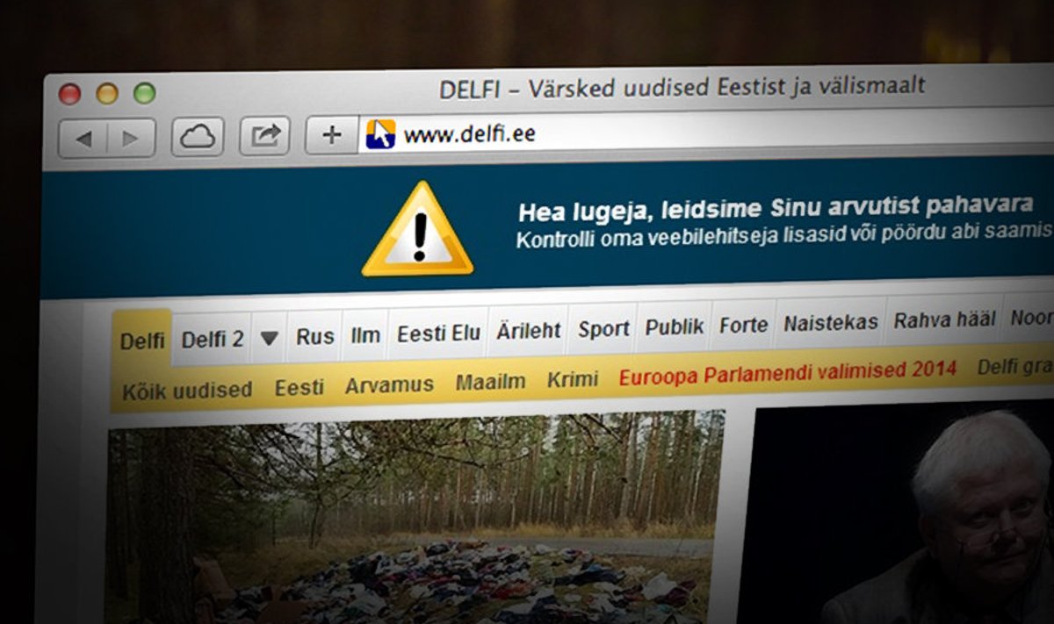Open the Sport tab

603,329
